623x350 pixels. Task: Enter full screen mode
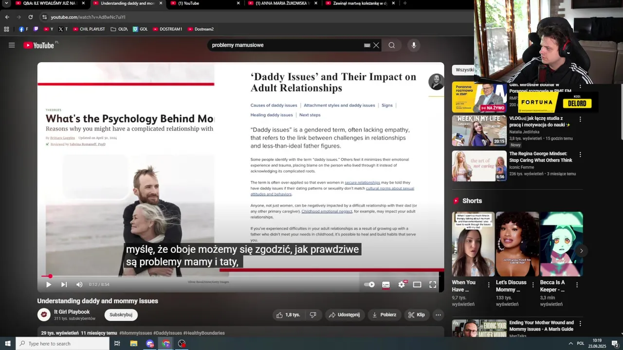(x=433, y=284)
